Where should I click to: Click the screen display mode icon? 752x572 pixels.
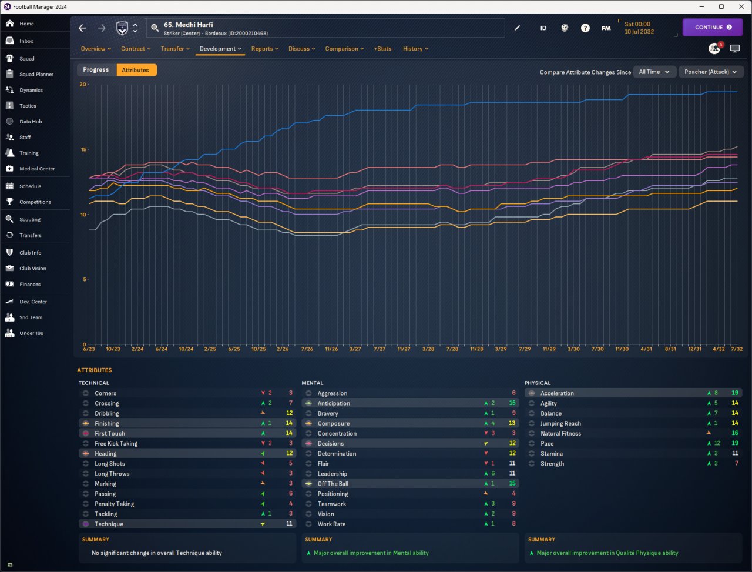pyautogui.click(x=735, y=49)
